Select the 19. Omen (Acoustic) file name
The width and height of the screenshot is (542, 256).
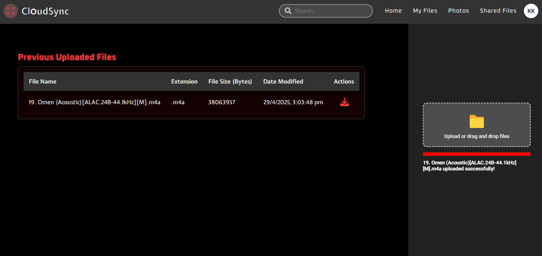[x=94, y=102]
